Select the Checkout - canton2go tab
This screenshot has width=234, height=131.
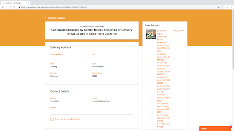coord(15,3)
